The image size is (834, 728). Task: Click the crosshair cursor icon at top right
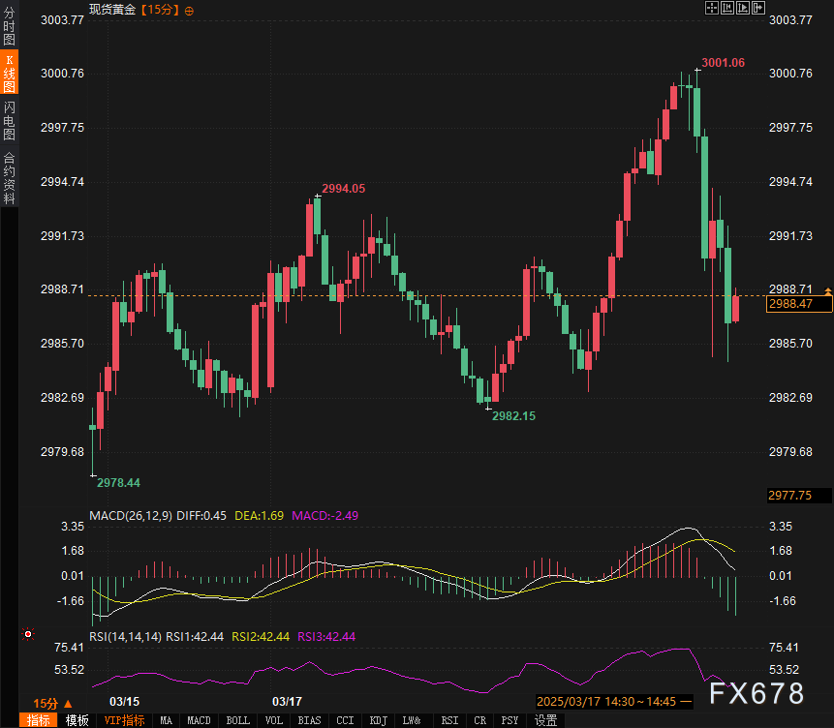[x=712, y=8]
